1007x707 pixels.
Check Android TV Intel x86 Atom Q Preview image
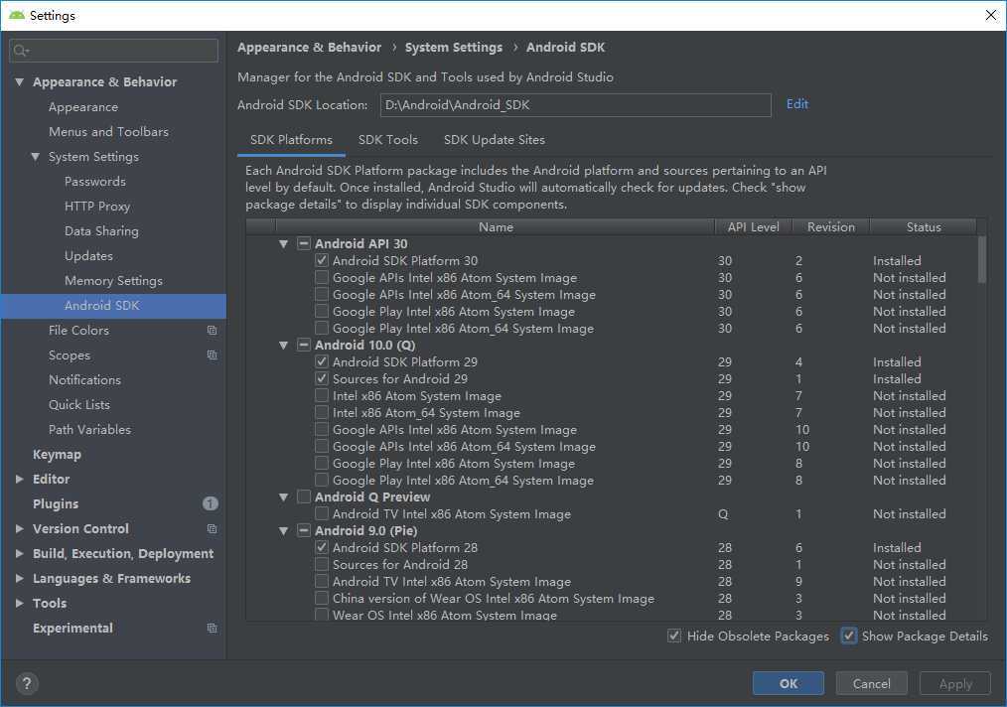pyautogui.click(x=322, y=513)
